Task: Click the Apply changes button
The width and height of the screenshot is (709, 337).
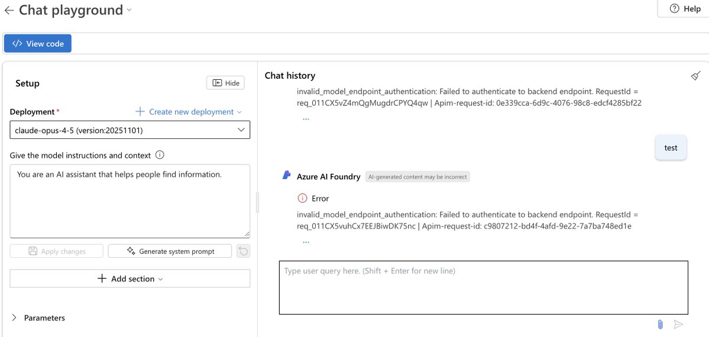Action: [x=57, y=251]
